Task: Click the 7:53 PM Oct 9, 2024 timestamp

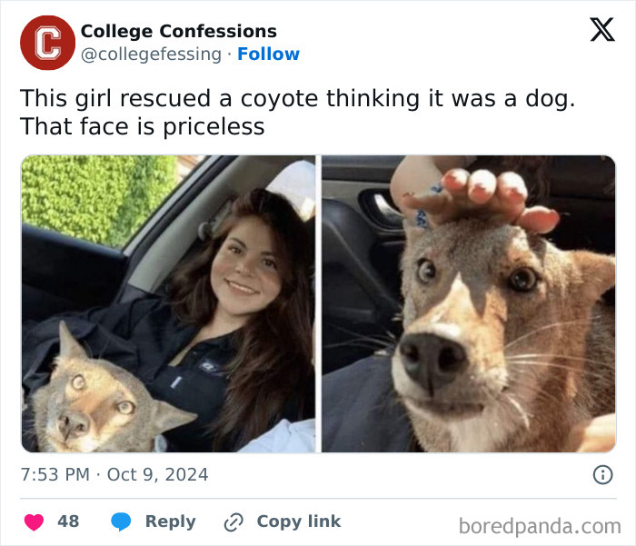Action: (x=114, y=474)
